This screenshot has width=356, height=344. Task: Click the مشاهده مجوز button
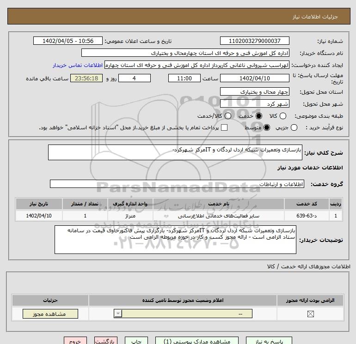tap(50, 314)
